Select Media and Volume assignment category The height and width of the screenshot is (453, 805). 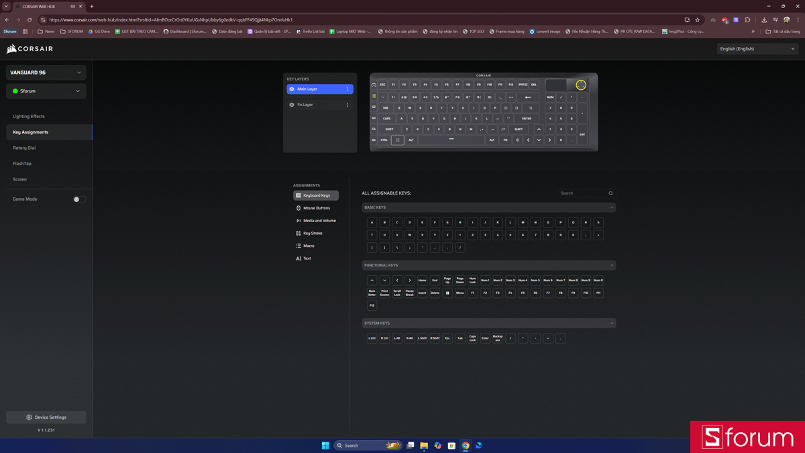click(x=319, y=221)
